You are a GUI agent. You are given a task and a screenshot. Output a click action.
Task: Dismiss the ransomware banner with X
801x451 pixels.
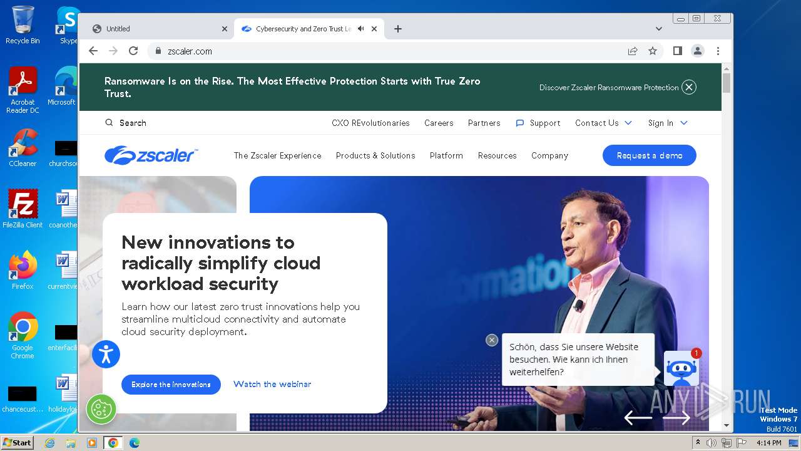click(x=689, y=87)
